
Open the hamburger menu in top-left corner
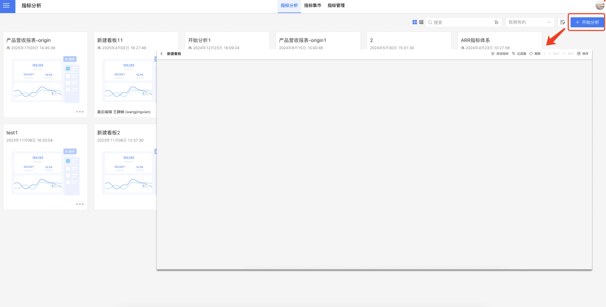6,5
